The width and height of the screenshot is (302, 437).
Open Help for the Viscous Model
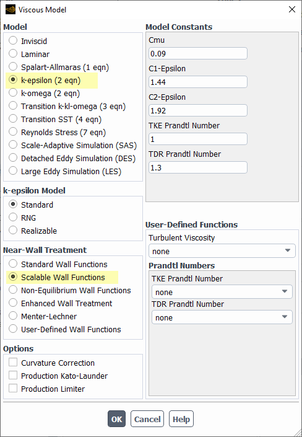(181, 419)
